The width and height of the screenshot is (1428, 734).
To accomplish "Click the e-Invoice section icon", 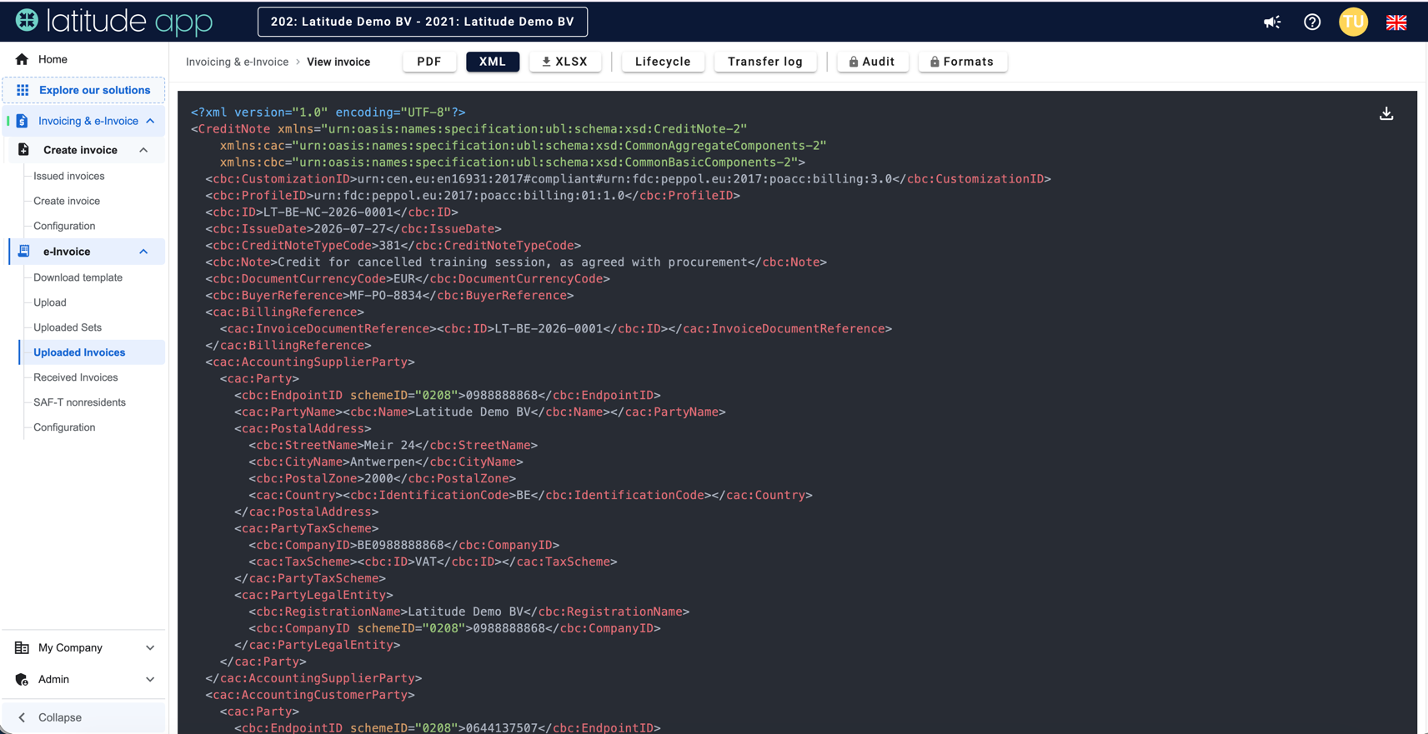I will click(x=23, y=252).
